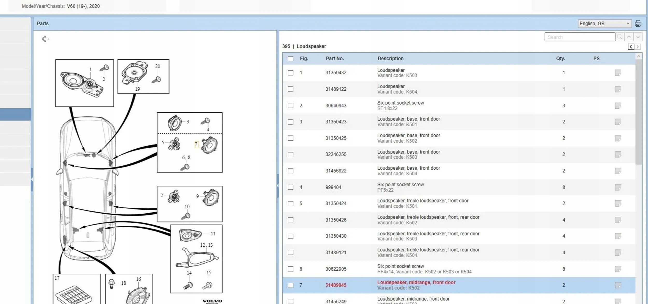Click the Part No. column header
This screenshot has height=304, width=648.
pos(335,59)
